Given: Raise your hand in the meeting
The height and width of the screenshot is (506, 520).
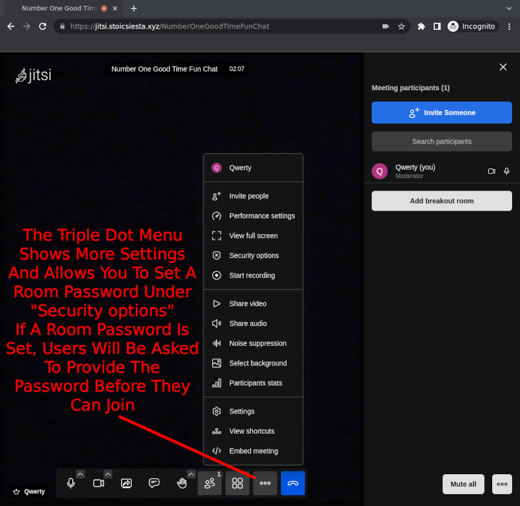Looking at the screenshot, I should [x=182, y=483].
